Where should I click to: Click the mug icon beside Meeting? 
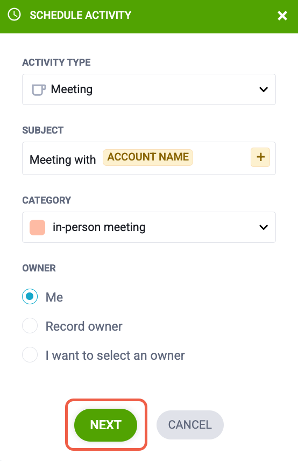[39, 90]
